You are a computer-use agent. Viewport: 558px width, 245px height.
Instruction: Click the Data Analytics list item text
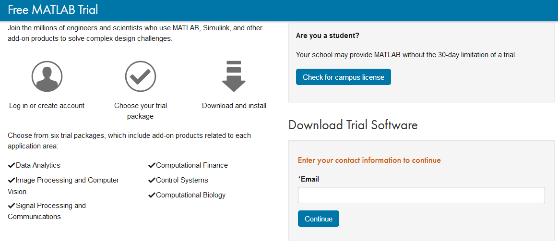tap(38, 165)
